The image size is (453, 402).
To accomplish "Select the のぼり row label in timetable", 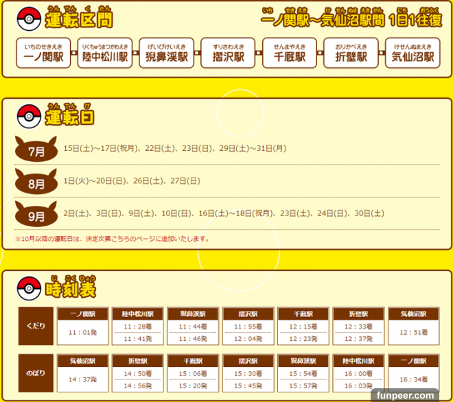I will 36,372.
